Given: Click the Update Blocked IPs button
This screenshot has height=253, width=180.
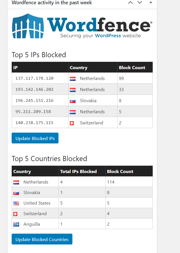Looking at the screenshot, I should coord(35,138).
